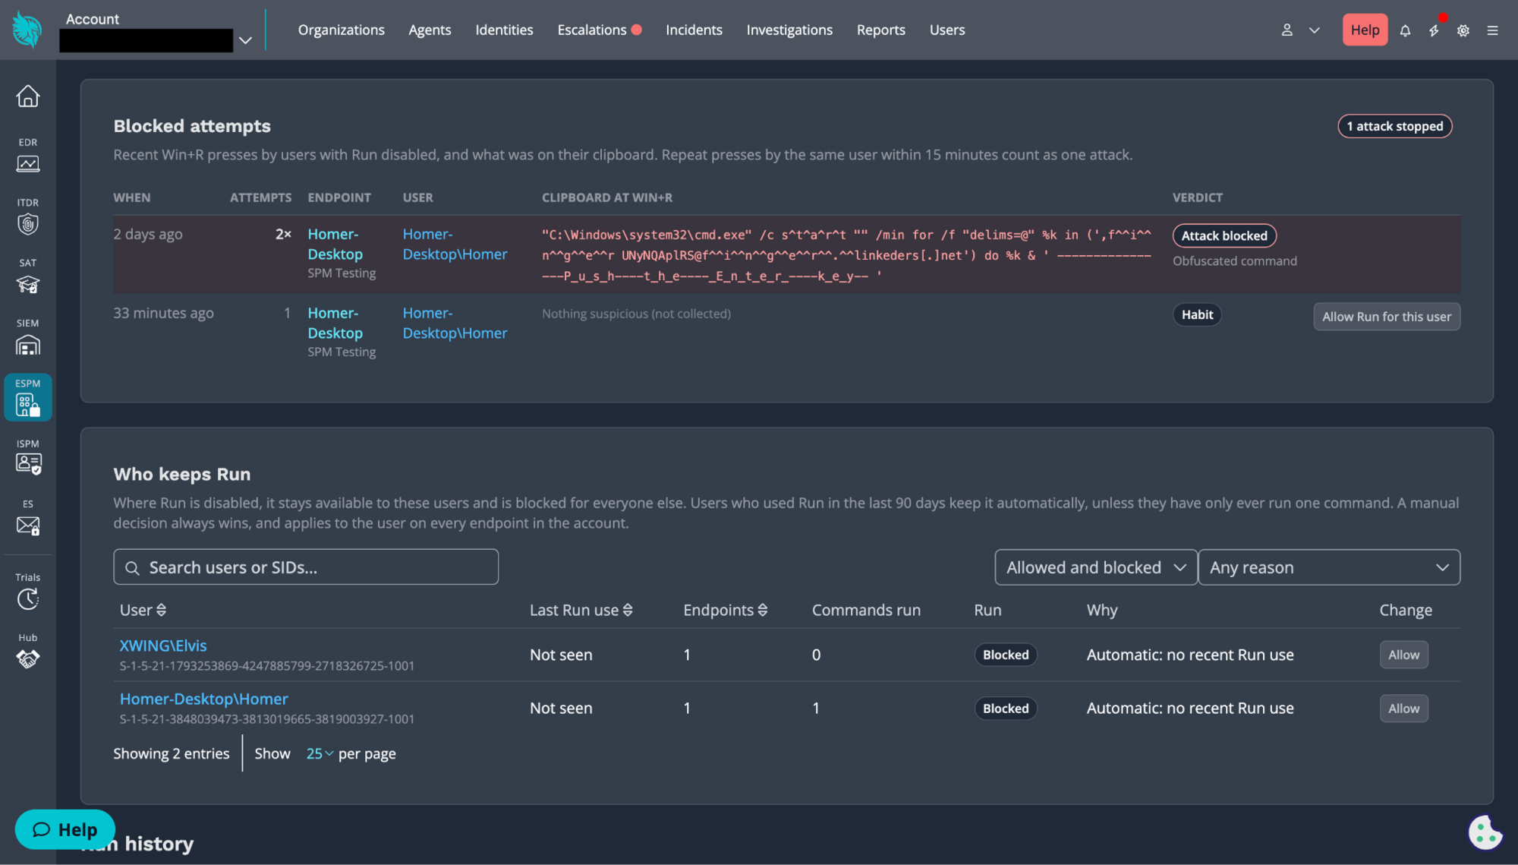
Task: Open the Reports menu item
Action: (x=880, y=30)
